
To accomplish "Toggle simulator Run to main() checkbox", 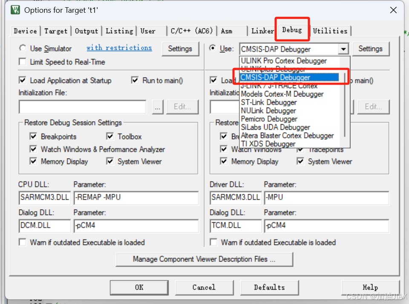I will pyautogui.click(x=135, y=80).
